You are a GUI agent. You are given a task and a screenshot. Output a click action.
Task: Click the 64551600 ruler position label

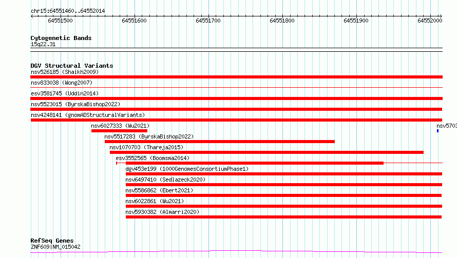(x=135, y=21)
